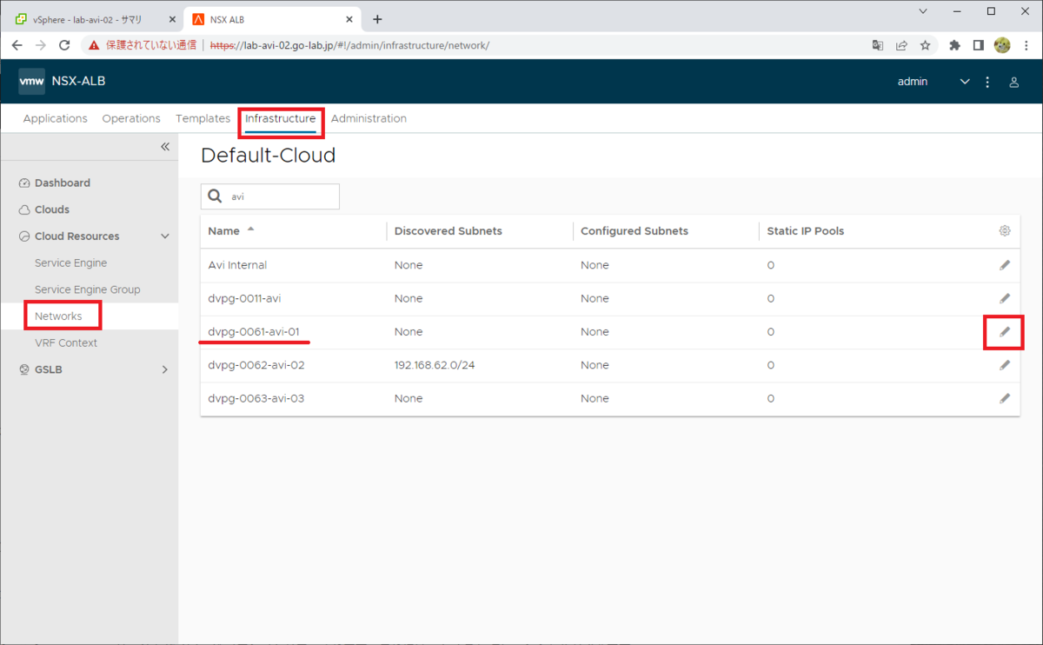Click the search magnifier icon

215,196
